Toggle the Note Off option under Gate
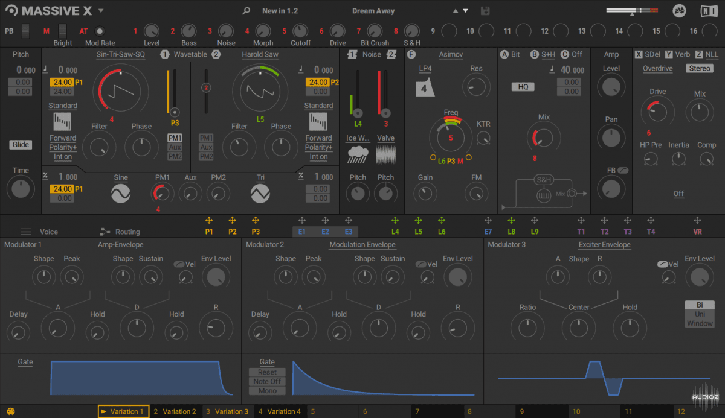The width and height of the screenshot is (725, 418). (267, 382)
